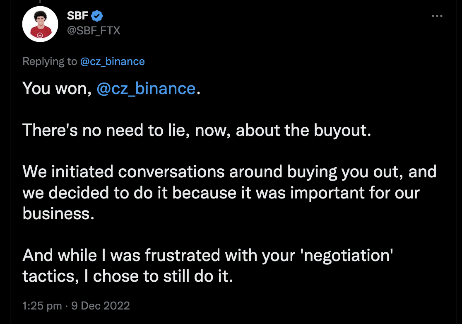
Task: Click the "Replying to" label text
Action: [x=50, y=62]
